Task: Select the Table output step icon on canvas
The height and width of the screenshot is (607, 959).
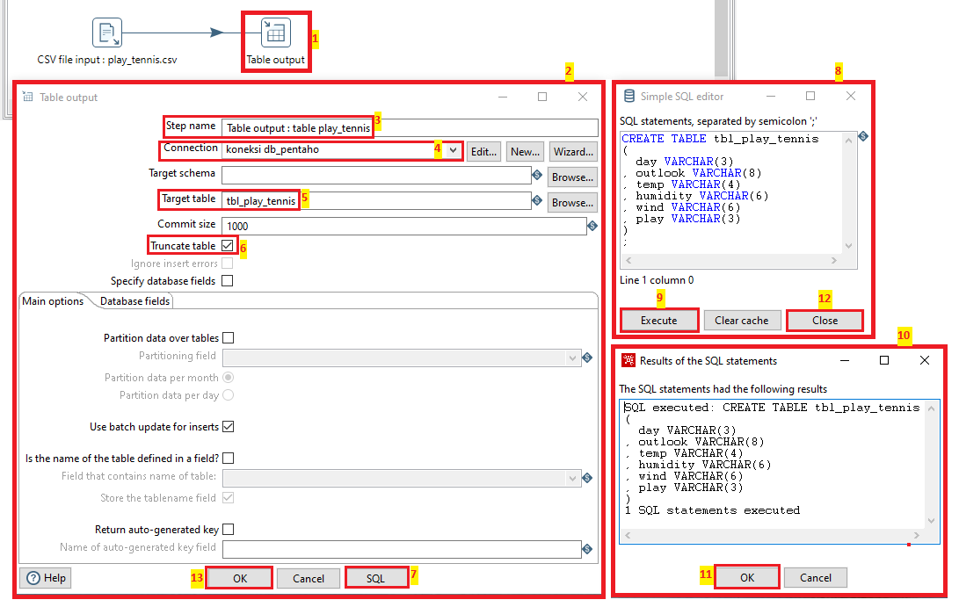Action: [277, 33]
